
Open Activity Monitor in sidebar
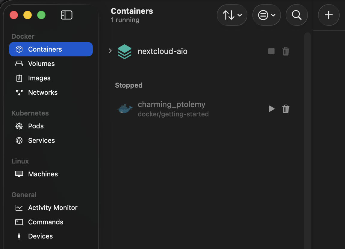point(51,208)
